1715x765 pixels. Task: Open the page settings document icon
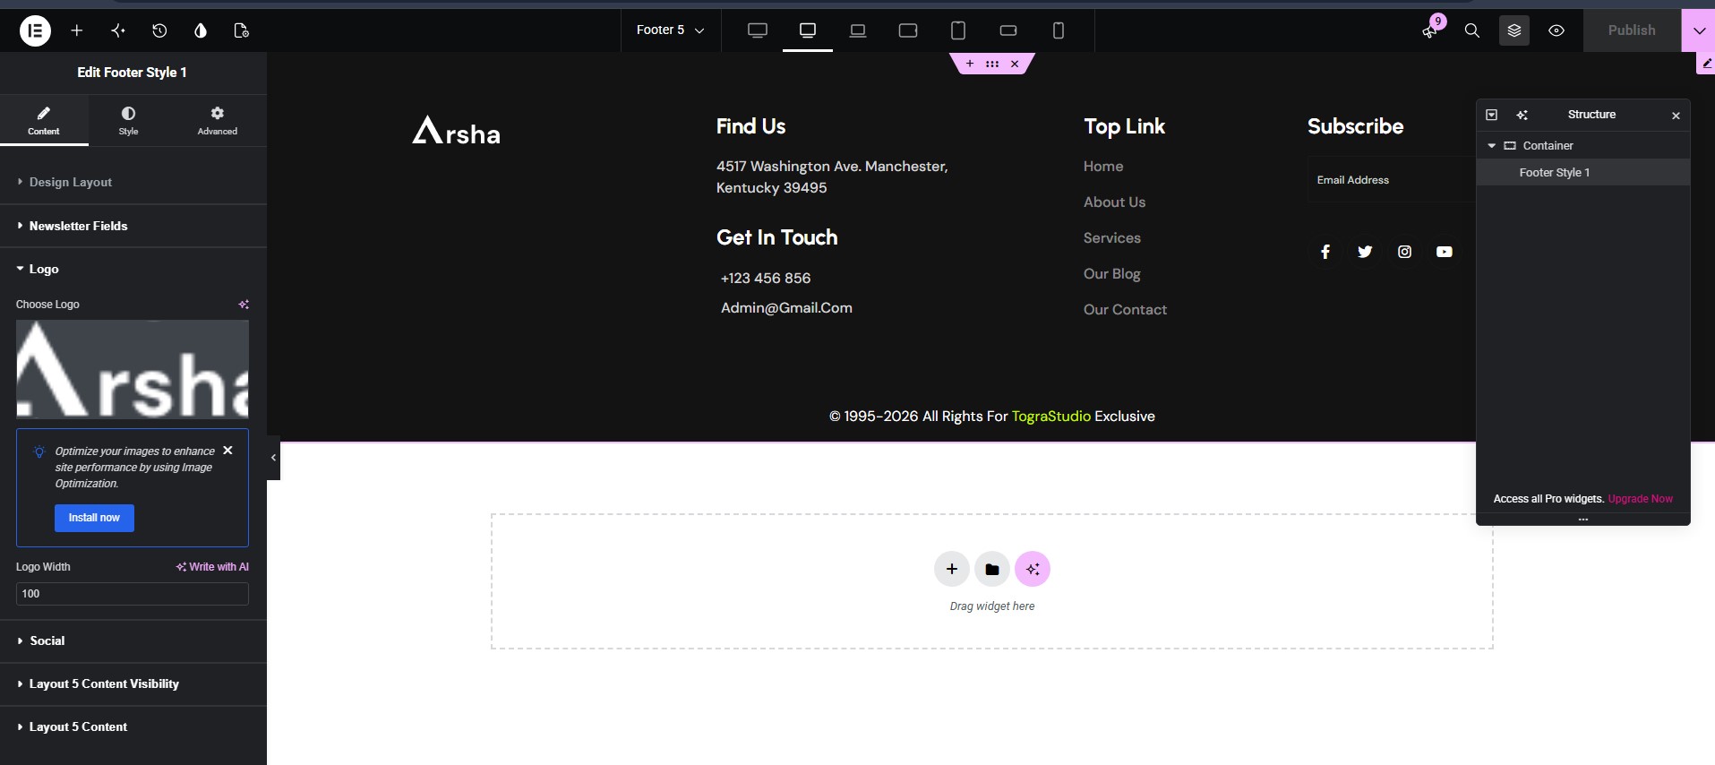(x=241, y=30)
